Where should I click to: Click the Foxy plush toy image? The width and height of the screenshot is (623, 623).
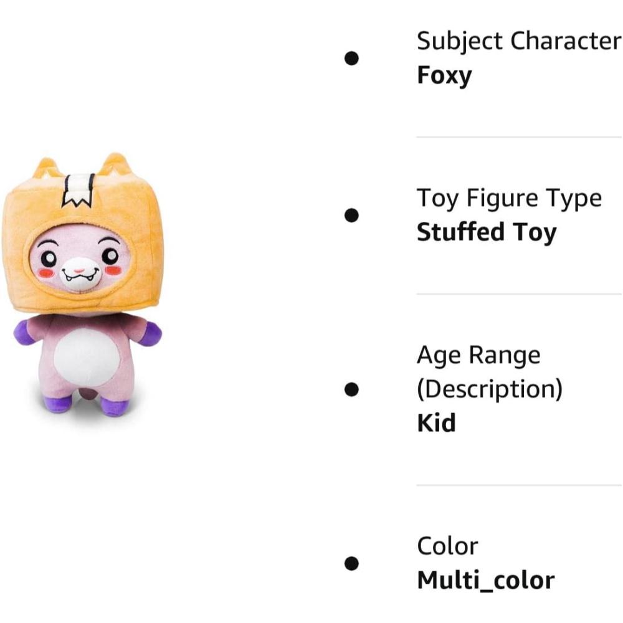[x=83, y=285]
